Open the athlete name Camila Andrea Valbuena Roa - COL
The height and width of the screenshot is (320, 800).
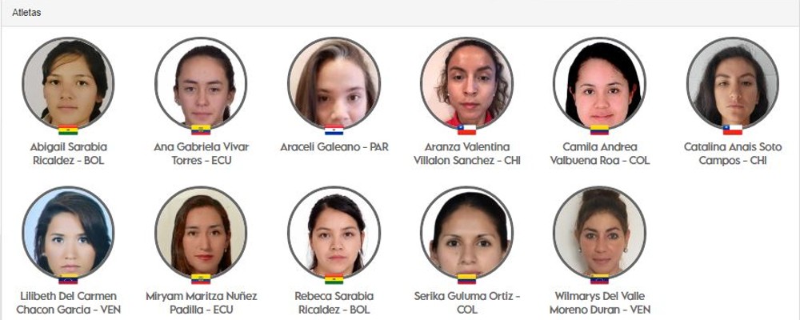[x=599, y=154]
